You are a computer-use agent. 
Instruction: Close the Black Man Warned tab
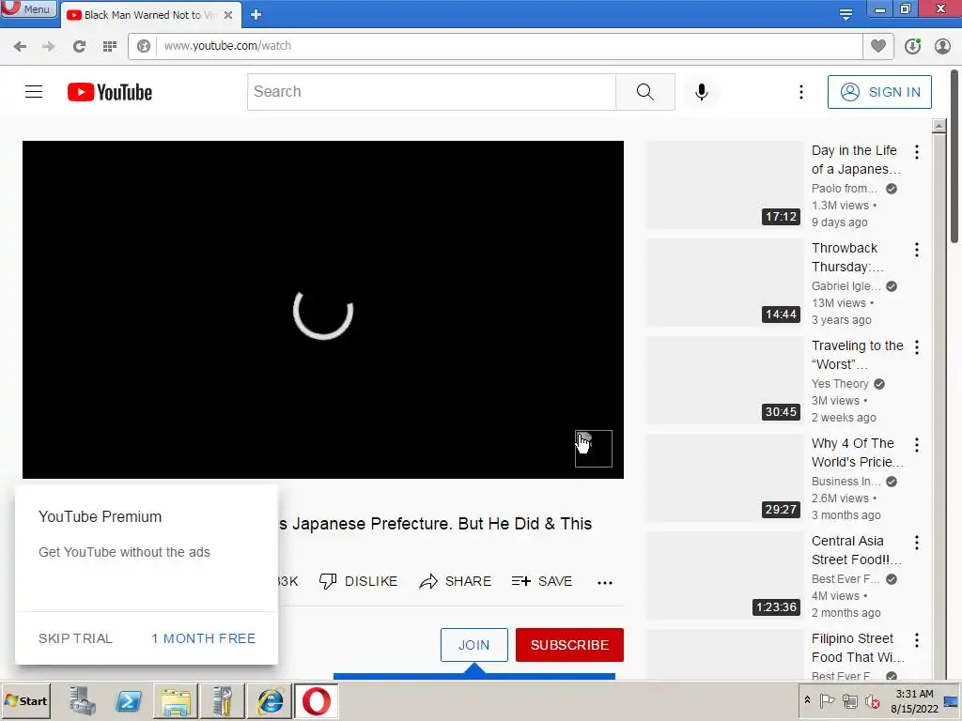228,15
